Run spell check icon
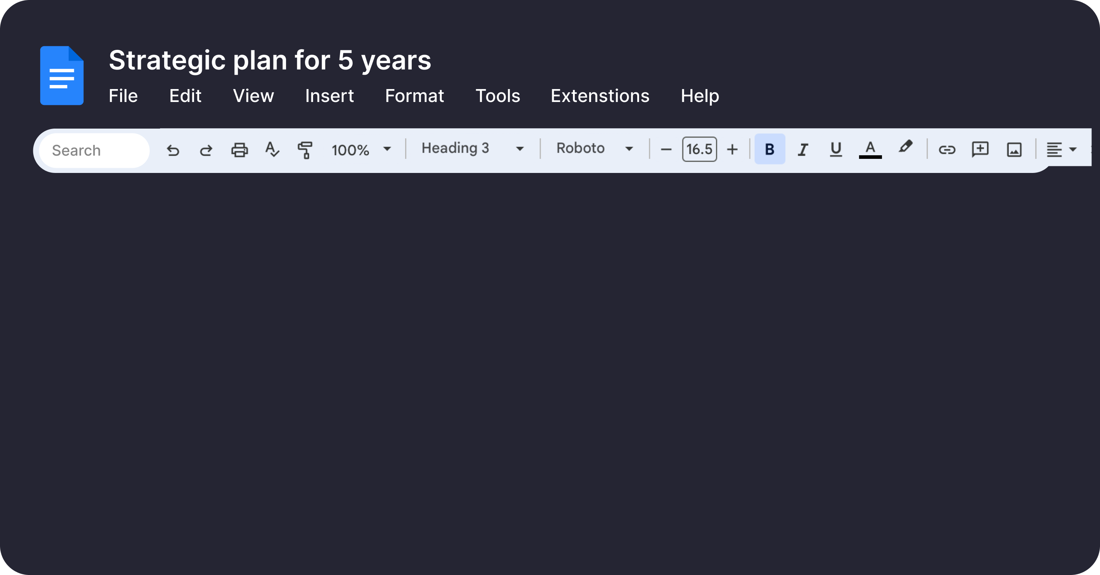1100x575 pixels. click(x=272, y=150)
